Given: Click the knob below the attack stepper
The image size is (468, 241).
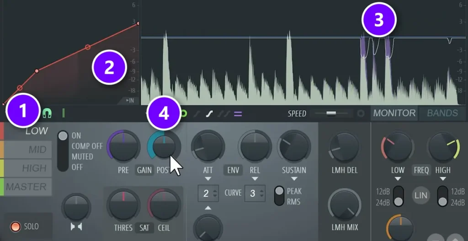Looking at the screenshot, I should coord(208,229).
